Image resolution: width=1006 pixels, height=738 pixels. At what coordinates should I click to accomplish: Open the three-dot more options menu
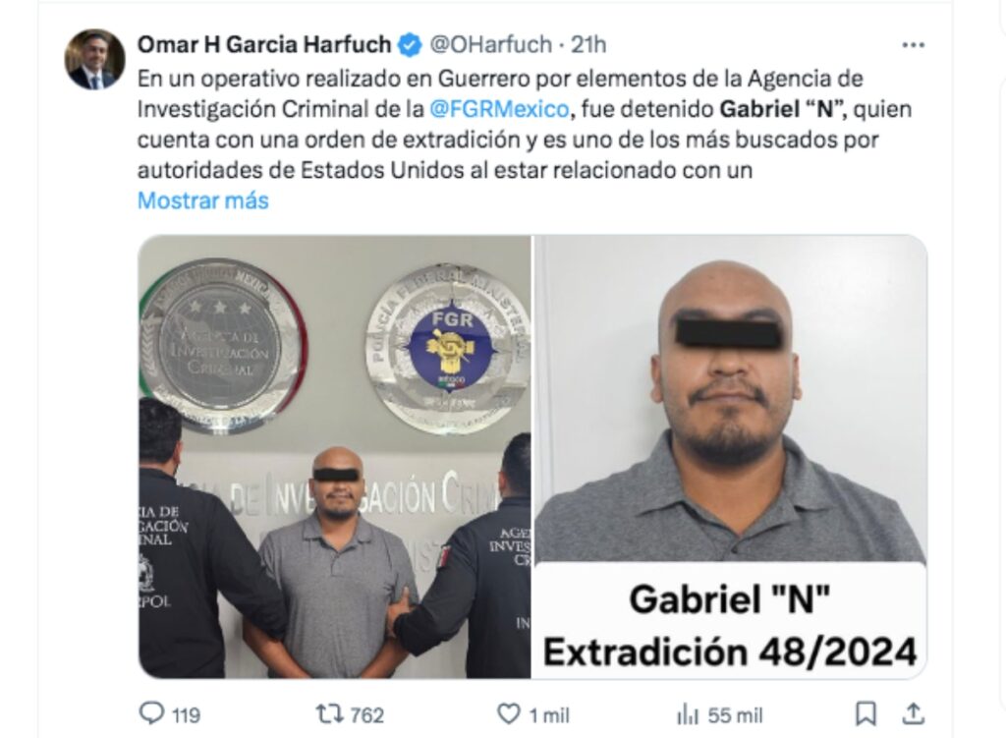pos(913,45)
